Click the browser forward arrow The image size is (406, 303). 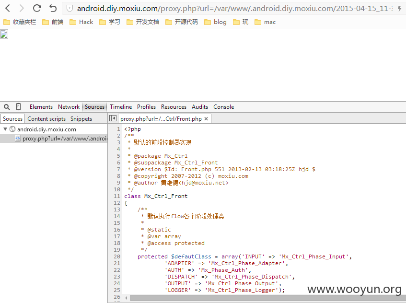pyautogui.click(x=22, y=8)
